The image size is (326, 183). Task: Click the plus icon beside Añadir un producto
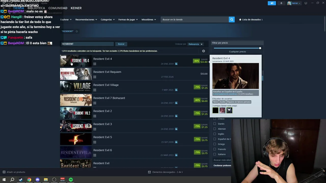point(4,172)
